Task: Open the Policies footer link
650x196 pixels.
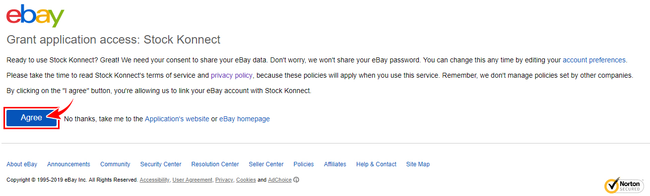Action: point(304,164)
